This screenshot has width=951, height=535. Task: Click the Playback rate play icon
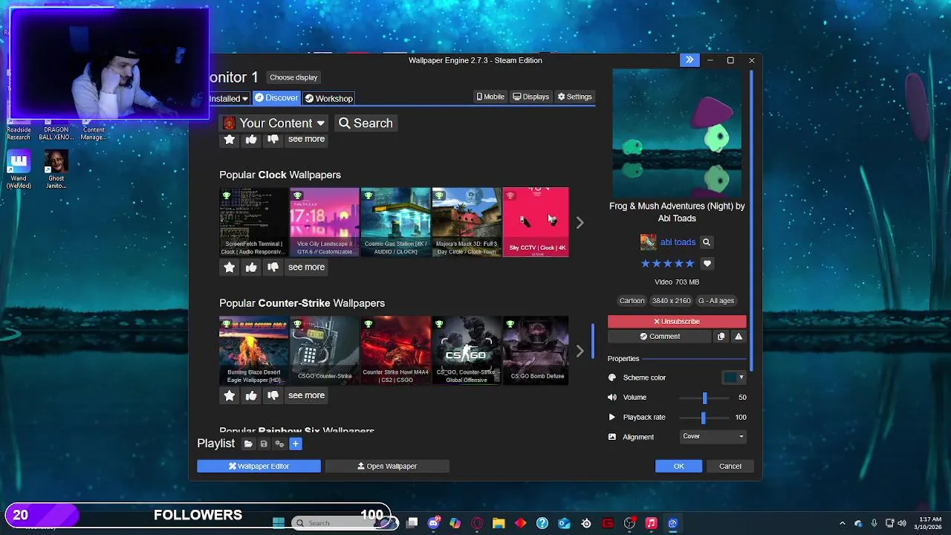pyautogui.click(x=612, y=418)
